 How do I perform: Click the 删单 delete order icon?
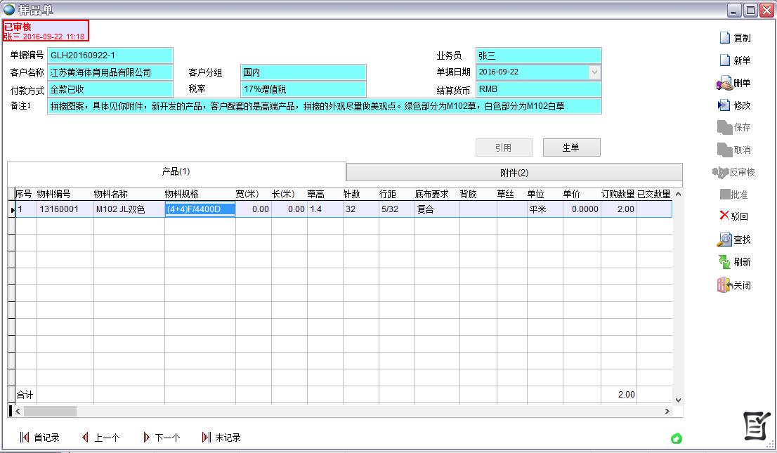[724, 83]
